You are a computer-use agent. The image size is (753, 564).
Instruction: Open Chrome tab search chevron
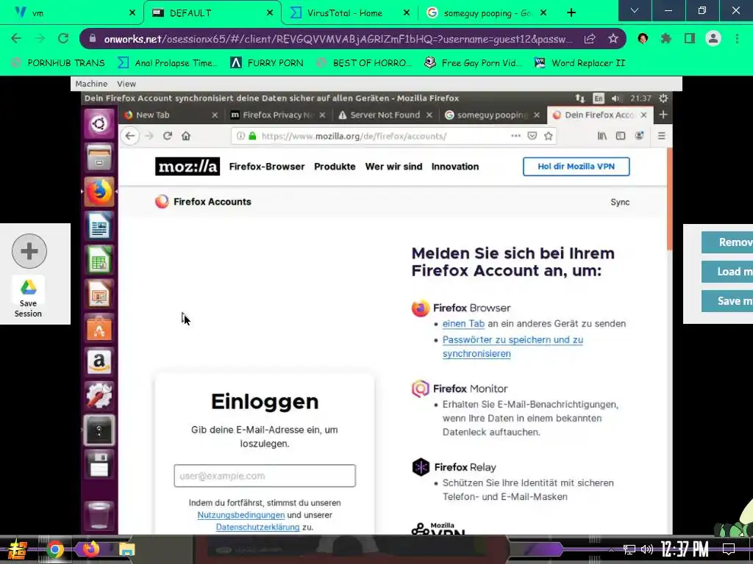tap(635, 10)
